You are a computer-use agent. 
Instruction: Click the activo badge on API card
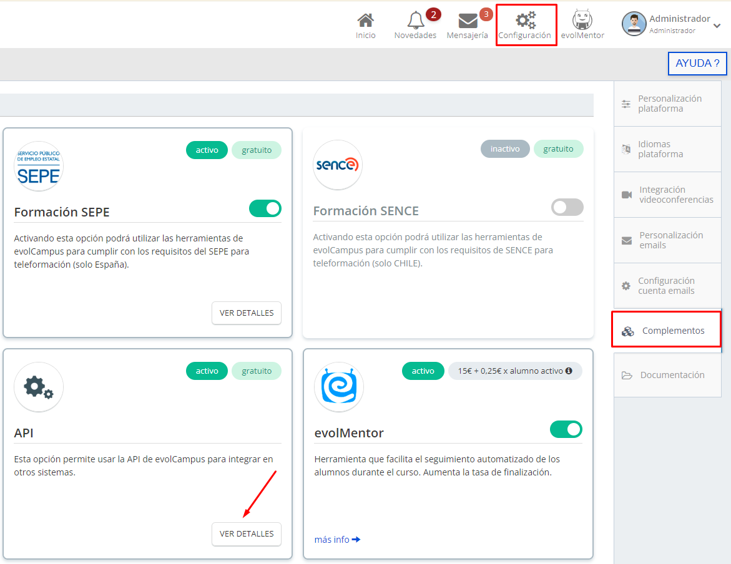point(207,371)
